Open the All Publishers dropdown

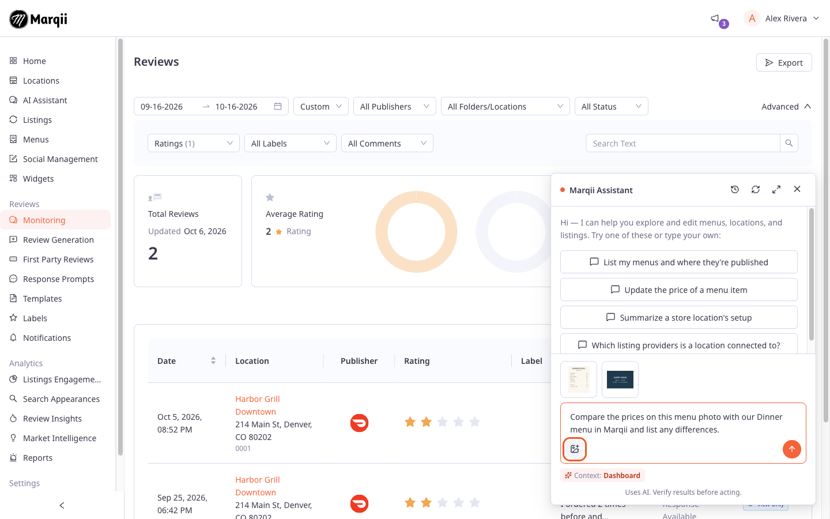(395, 106)
